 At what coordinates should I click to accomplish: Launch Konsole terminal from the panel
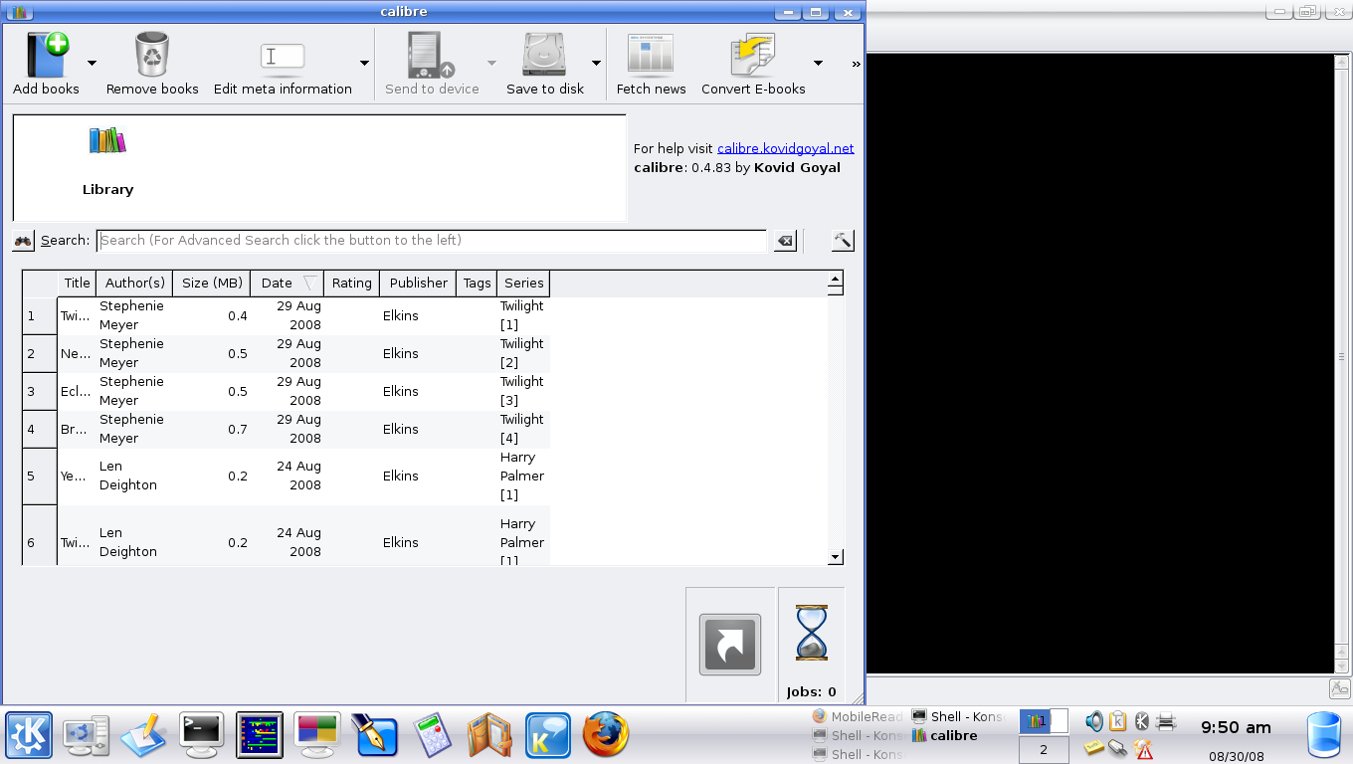pos(202,736)
